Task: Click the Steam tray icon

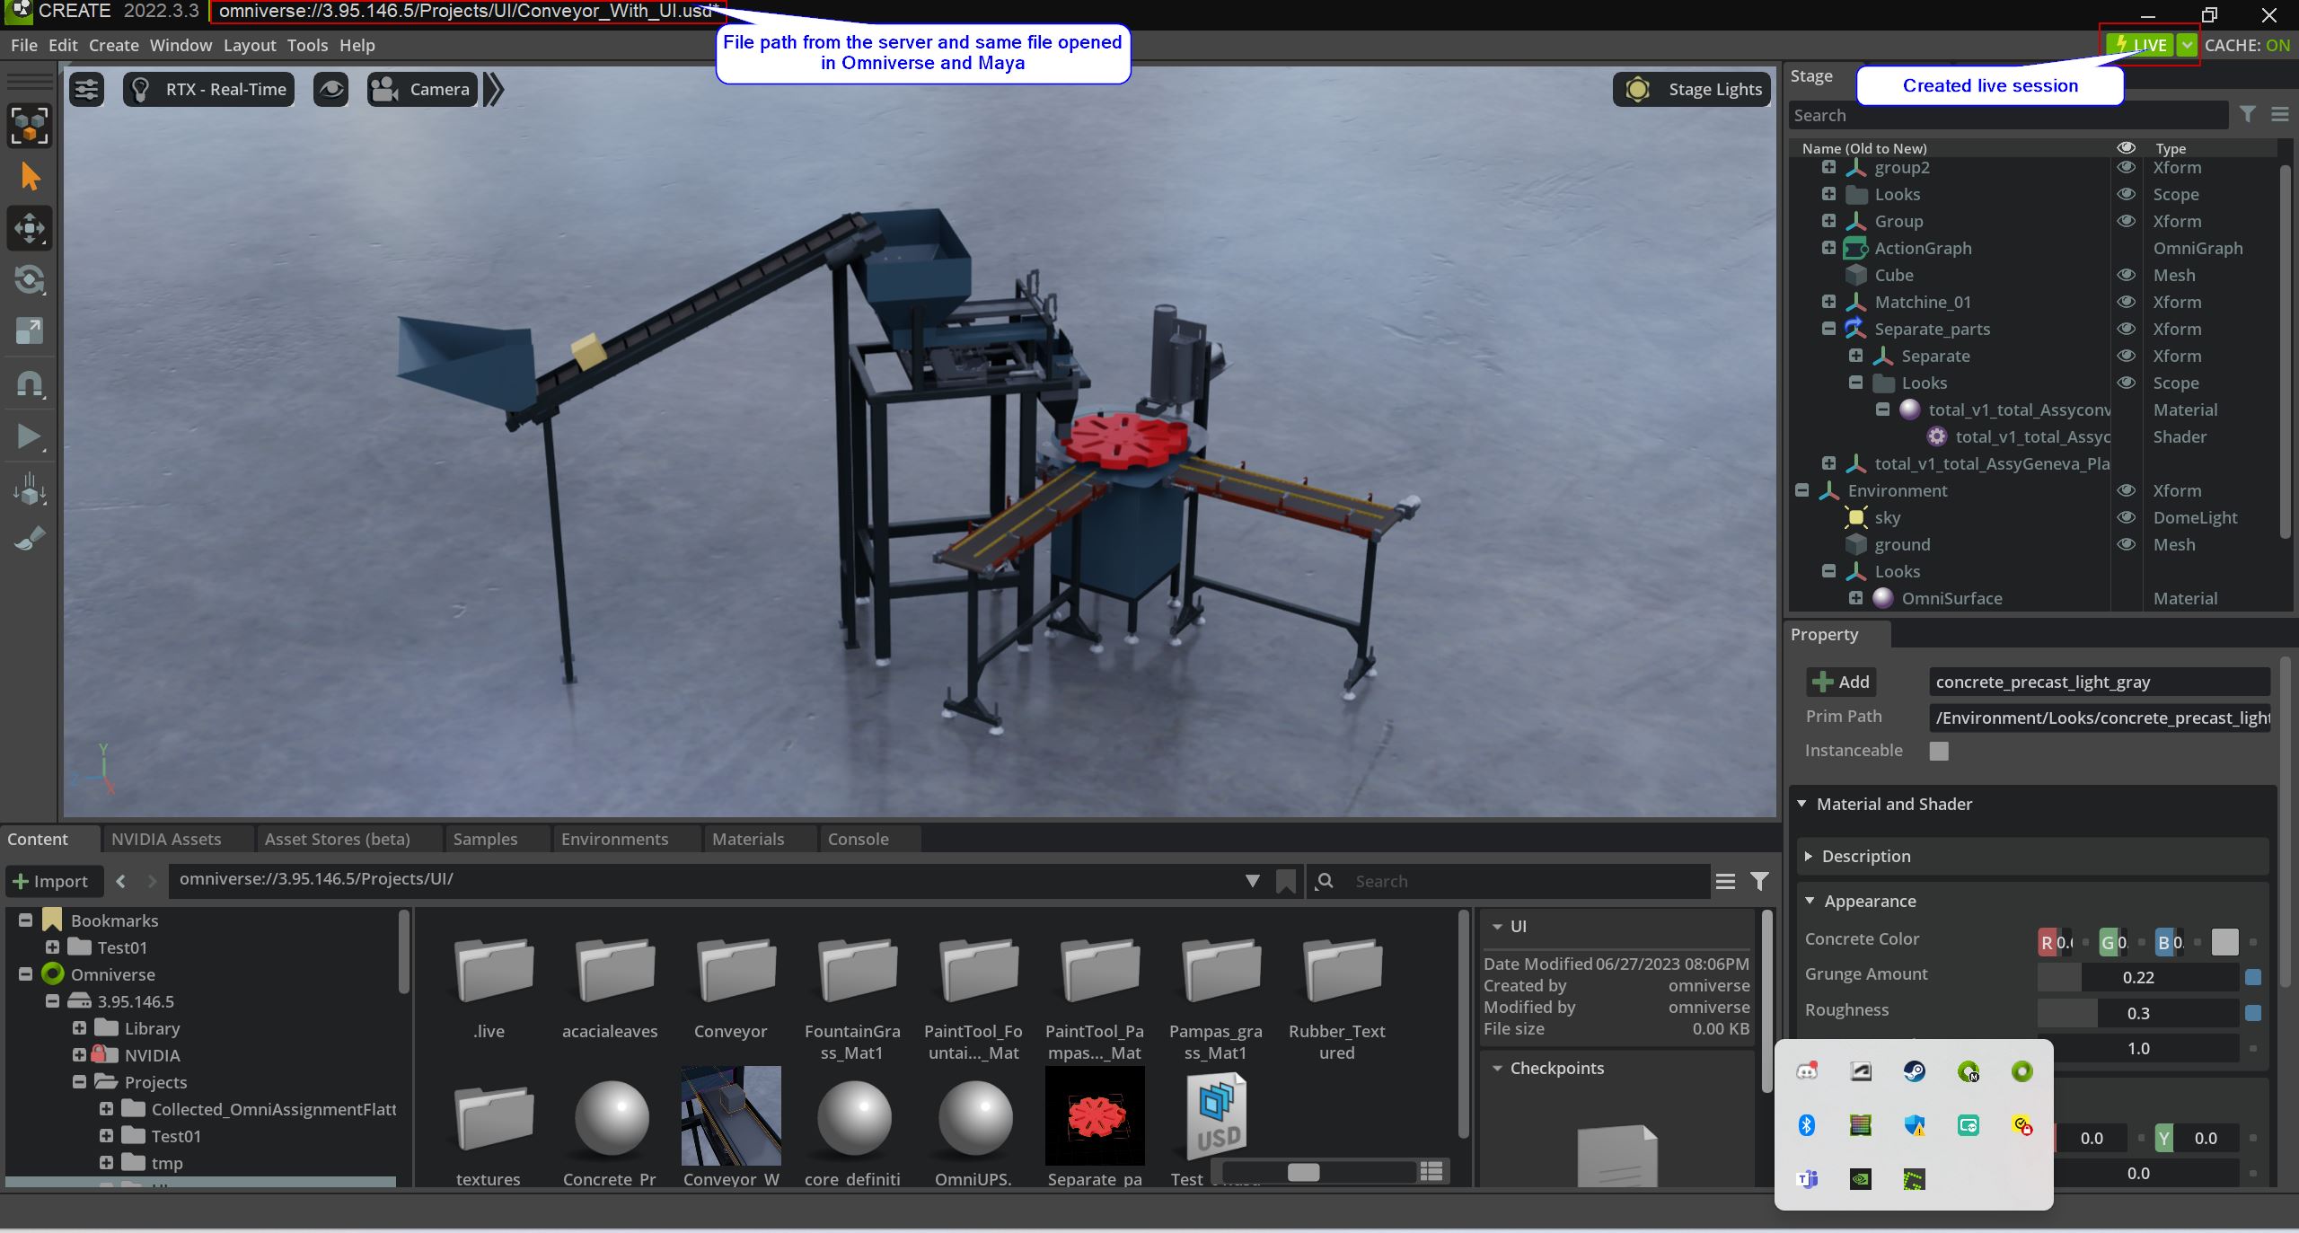Action: tap(1914, 1070)
